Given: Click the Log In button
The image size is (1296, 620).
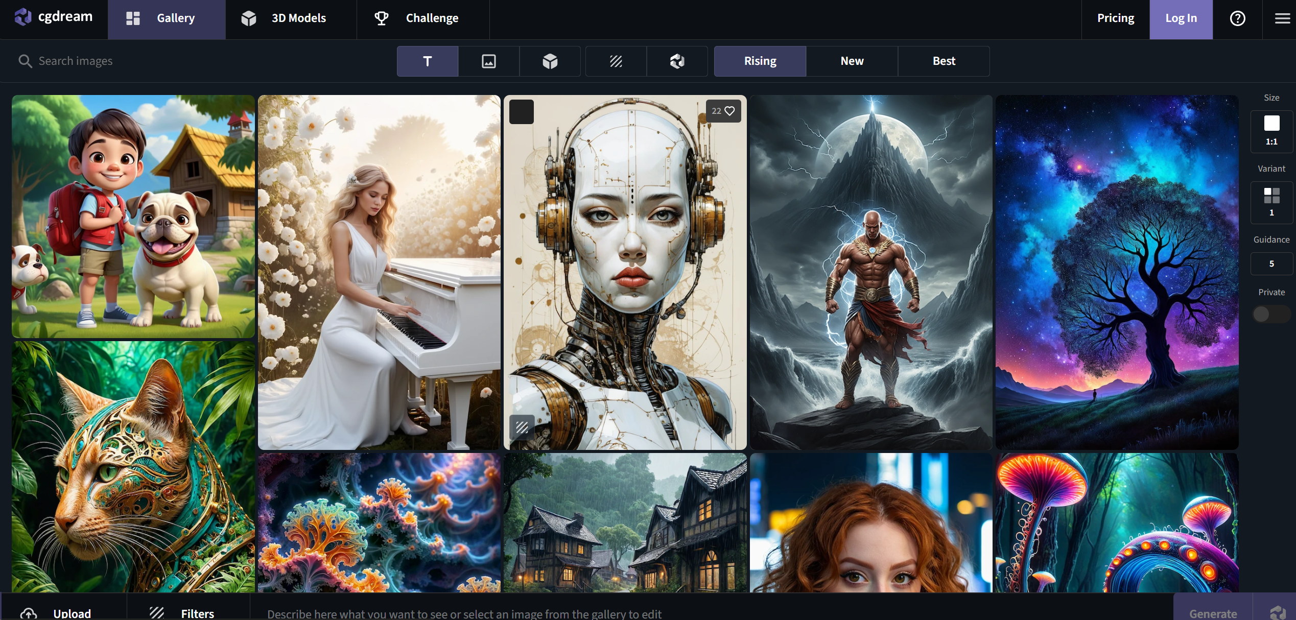Looking at the screenshot, I should [x=1181, y=18].
